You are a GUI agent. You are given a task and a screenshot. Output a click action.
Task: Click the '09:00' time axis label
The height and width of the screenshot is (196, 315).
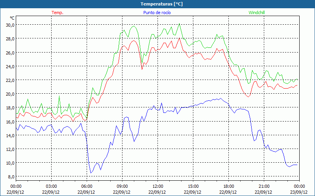tap(122, 187)
